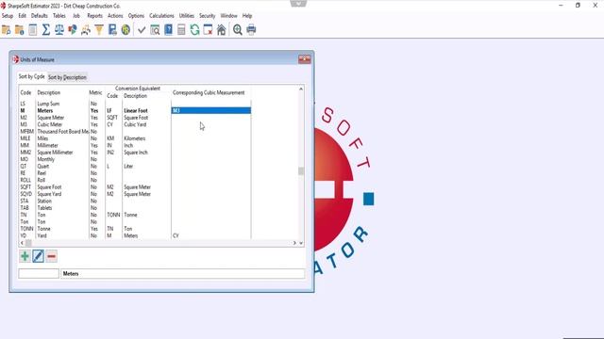Select the Quart row
Image resolution: width=604 pixels, height=339 pixels.
click(135, 166)
